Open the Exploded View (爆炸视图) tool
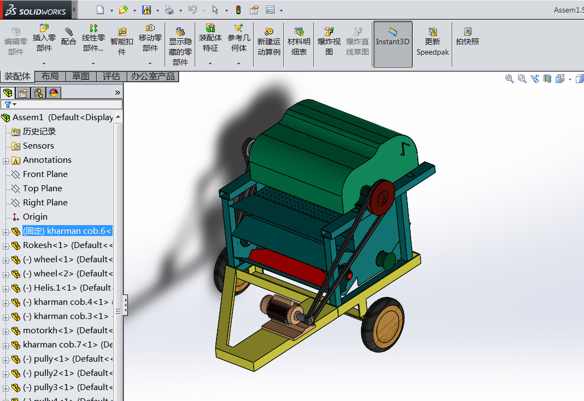This screenshot has width=584, height=401. click(329, 42)
